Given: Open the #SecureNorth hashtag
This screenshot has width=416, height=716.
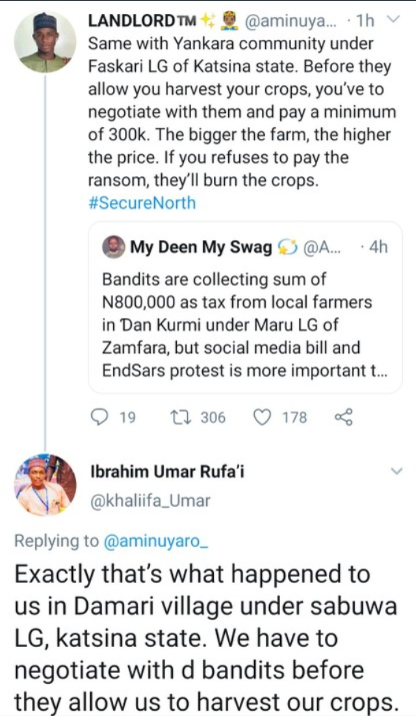Looking at the screenshot, I should tap(142, 204).
